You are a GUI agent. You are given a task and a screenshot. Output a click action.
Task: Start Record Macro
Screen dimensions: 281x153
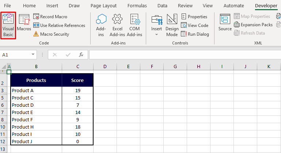(x=50, y=17)
